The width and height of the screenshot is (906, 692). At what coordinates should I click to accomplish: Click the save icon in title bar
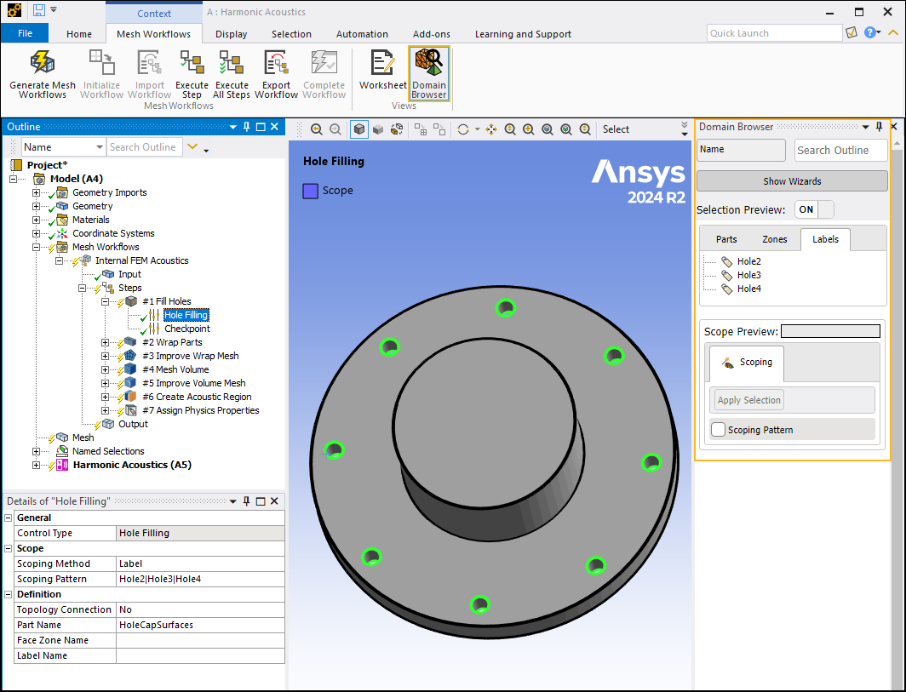click(x=39, y=11)
